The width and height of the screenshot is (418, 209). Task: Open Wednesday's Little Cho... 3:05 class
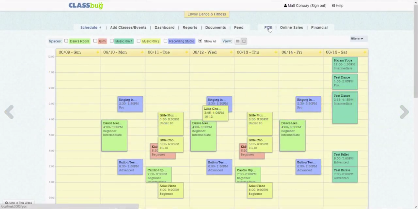pyautogui.click(x=216, y=113)
